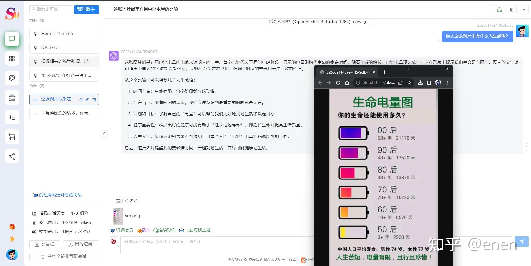Open the 增强AI模型 GPT-4-Turbo model selector
The height and width of the screenshot is (266, 531).
coord(319,21)
